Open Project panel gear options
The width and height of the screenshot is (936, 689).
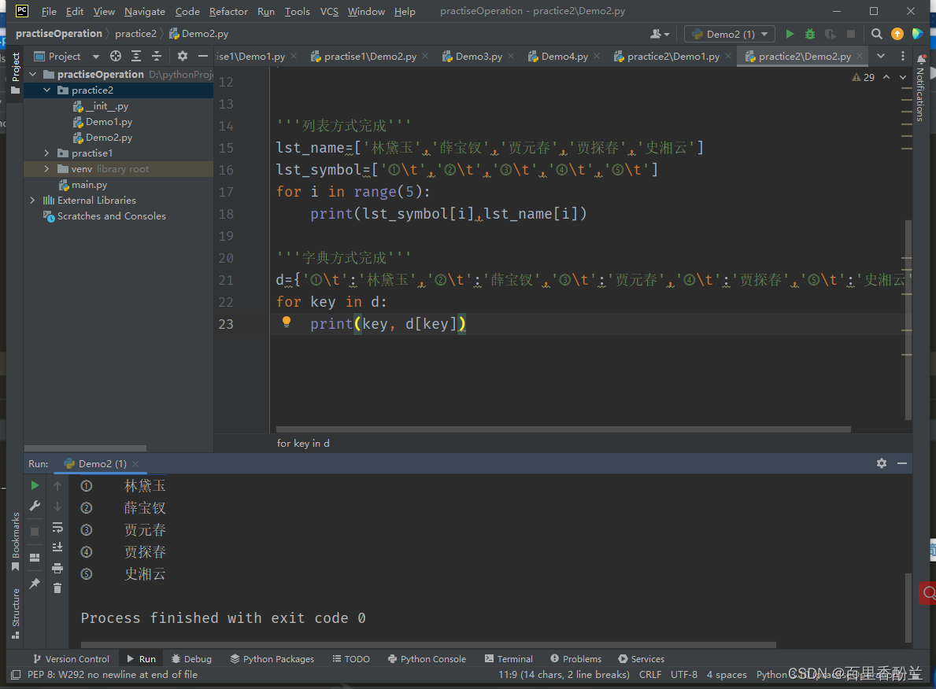click(183, 56)
